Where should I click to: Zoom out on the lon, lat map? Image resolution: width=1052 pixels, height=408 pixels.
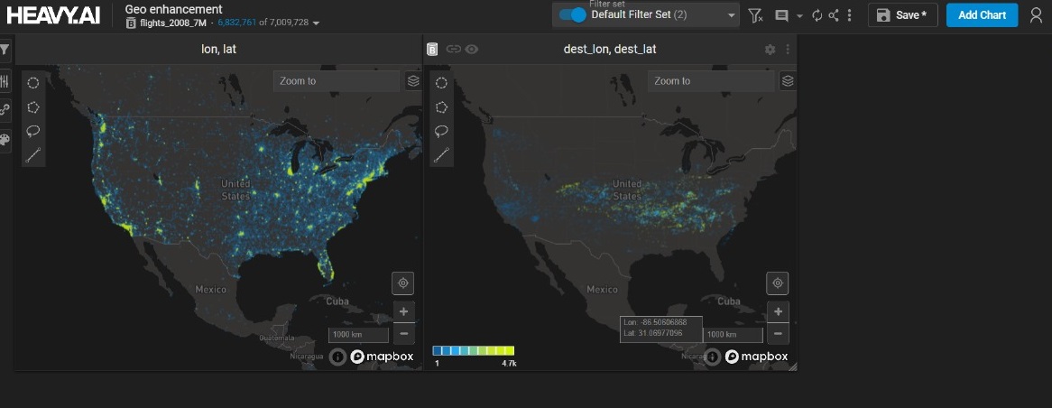(403, 333)
